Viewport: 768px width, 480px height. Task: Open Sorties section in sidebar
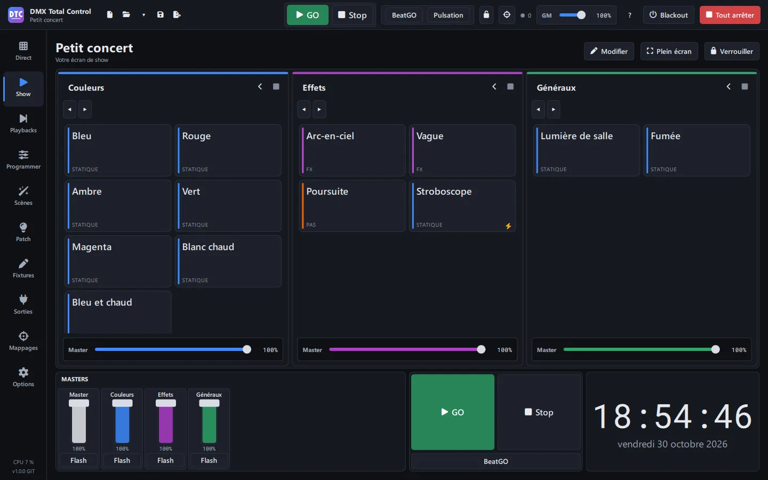pos(23,305)
